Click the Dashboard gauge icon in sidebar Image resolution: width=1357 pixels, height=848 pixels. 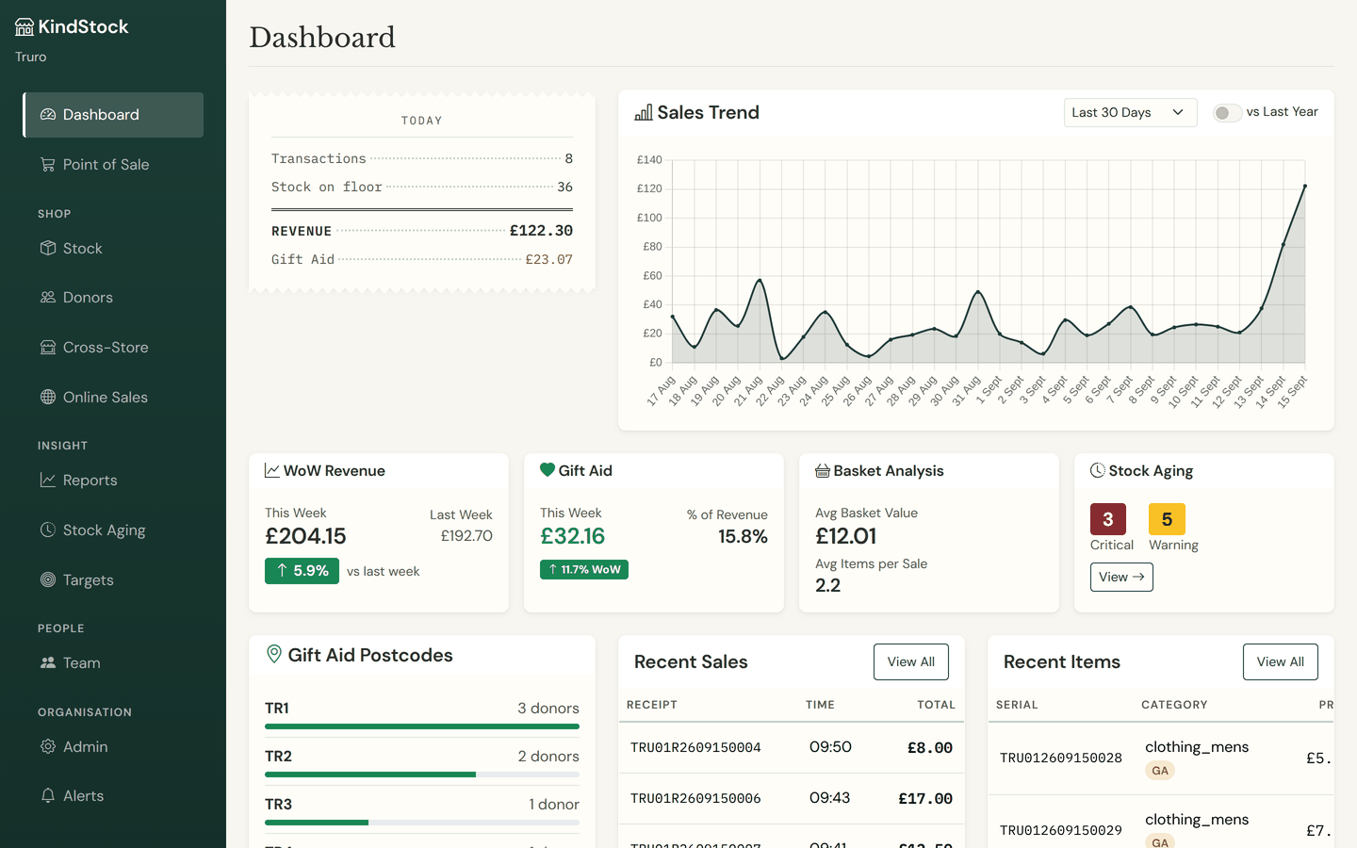click(48, 115)
